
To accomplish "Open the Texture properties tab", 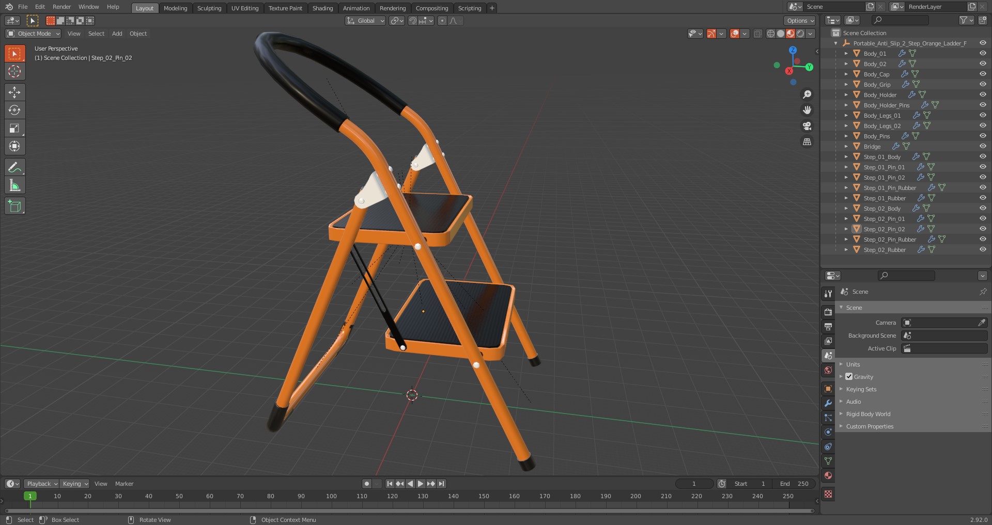I will (828, 494).
